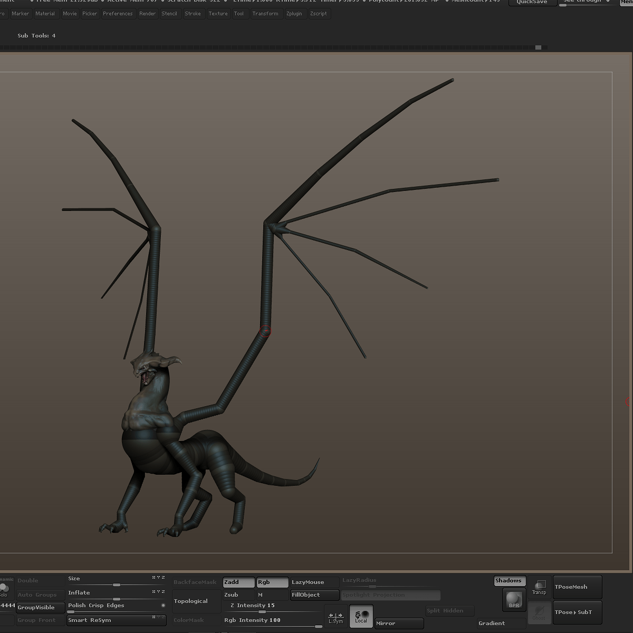
Task: Adjust the See-through slider
Action: coord(587,3)
